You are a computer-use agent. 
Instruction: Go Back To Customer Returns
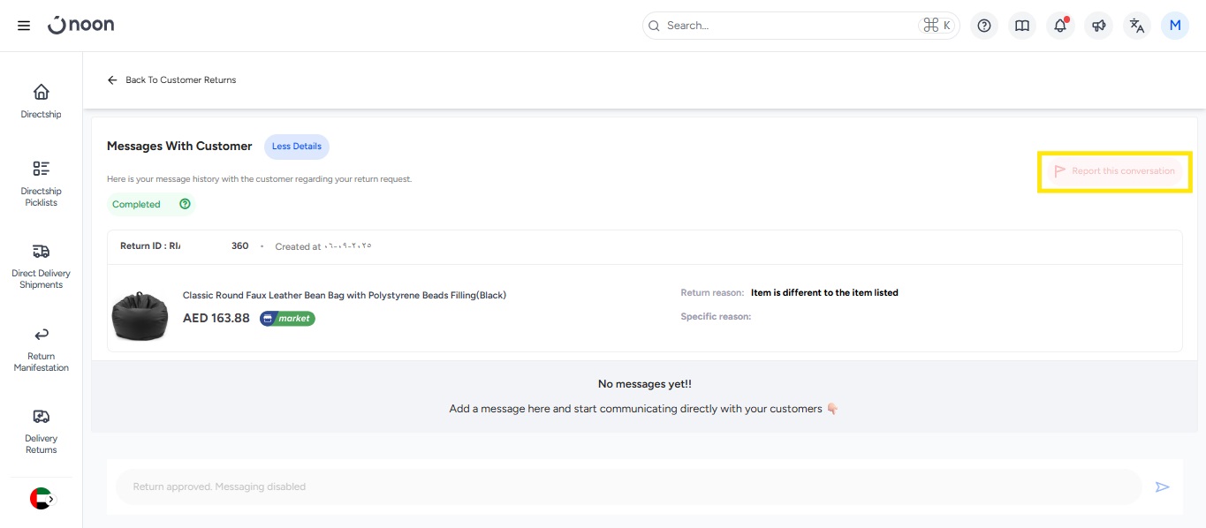172,80
